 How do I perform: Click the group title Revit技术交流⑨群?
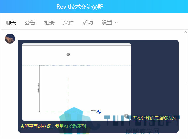(x=80, y=7)
